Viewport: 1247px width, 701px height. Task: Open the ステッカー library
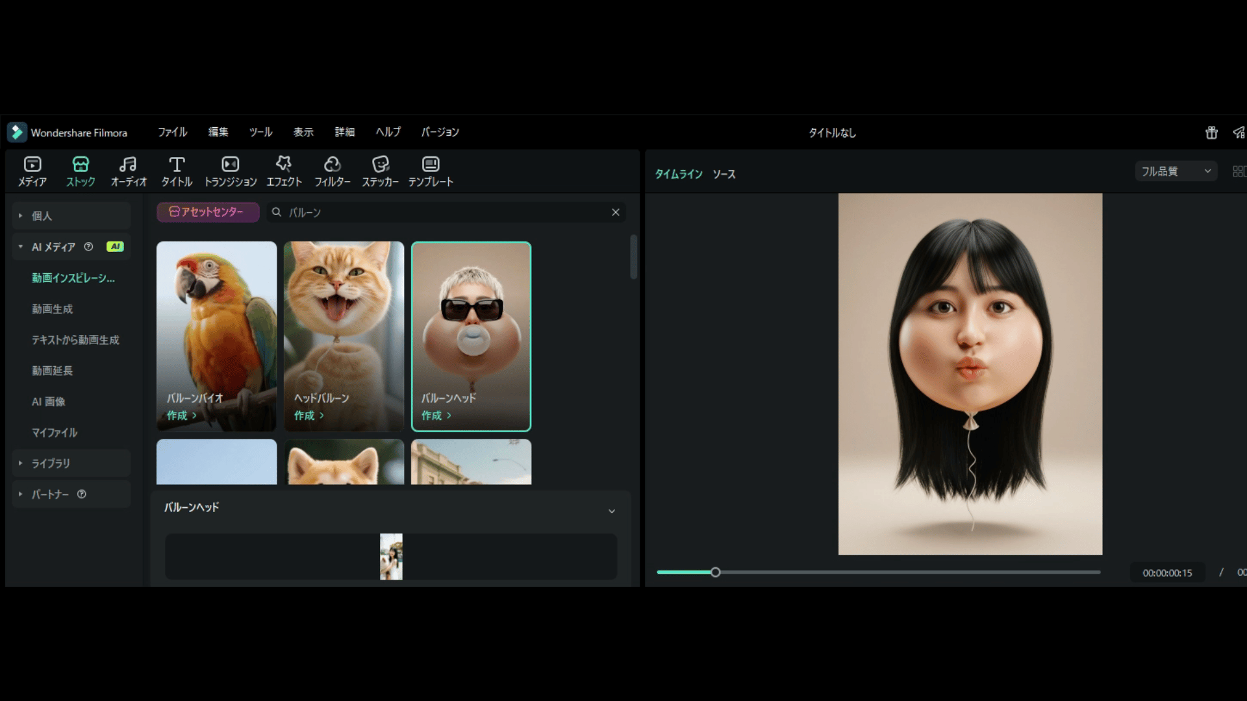point(381,170)
